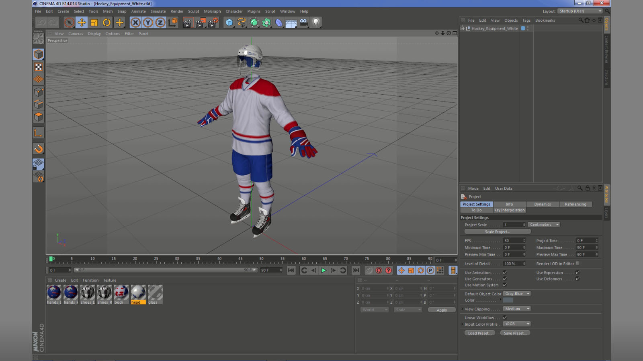
Task: Toggle the Linear Workflow checkbox
Action: 505,317
